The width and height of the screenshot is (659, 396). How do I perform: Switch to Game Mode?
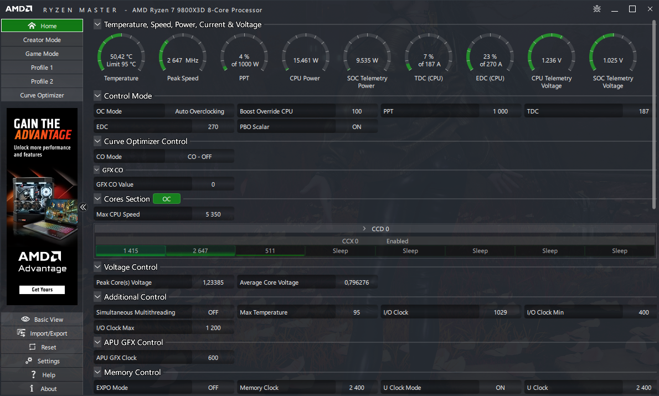tap(42, 53)
